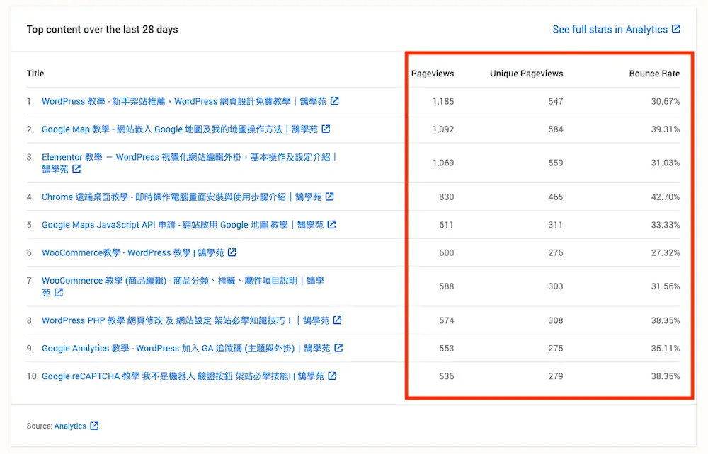The image size is (708, 454).
Task: Open the "Chrome 遠端桌面教學" title link
Action: (x=181, y=197)
